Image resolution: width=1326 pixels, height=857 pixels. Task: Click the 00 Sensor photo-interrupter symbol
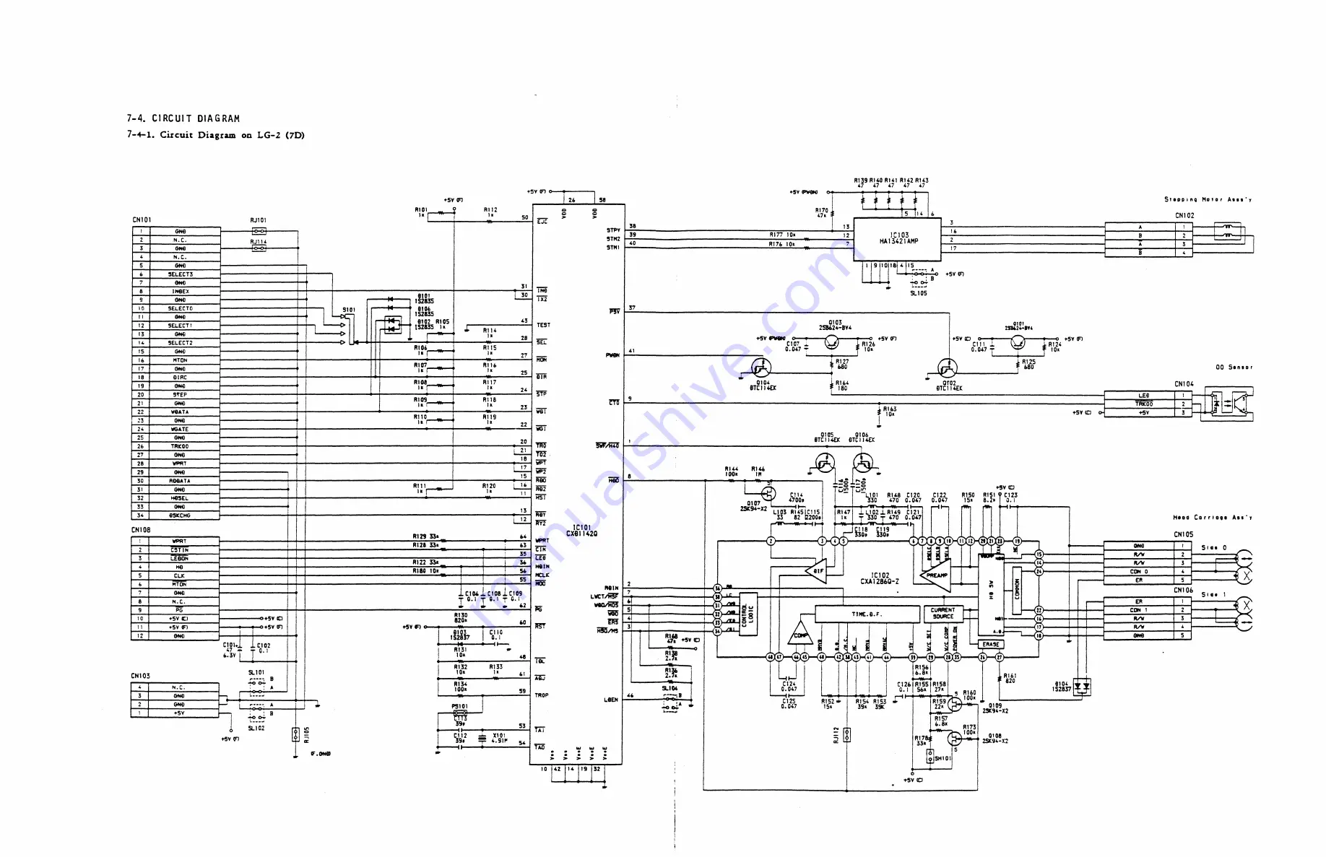(x=1228, y=404)
